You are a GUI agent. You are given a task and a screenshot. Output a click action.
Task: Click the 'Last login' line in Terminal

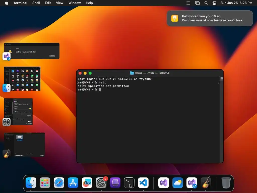point(114,79)
